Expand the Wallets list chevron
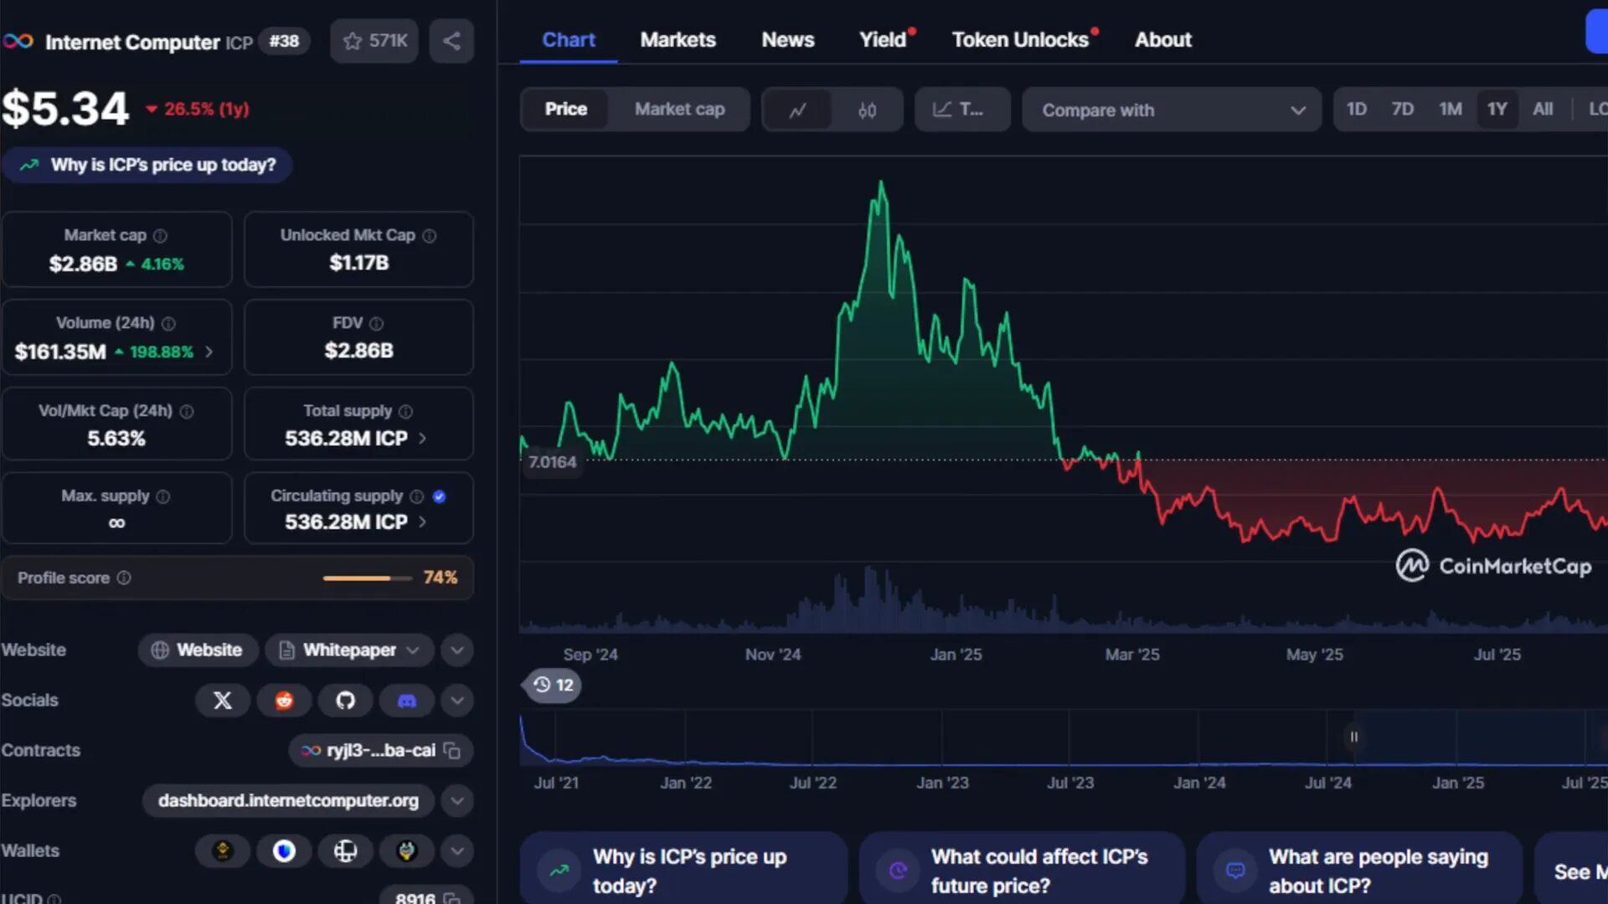1608x904 pixels. (x=456, y=850)
